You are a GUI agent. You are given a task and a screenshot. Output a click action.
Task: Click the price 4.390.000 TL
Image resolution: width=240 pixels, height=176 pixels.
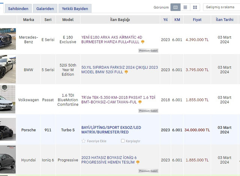[197, 40]
